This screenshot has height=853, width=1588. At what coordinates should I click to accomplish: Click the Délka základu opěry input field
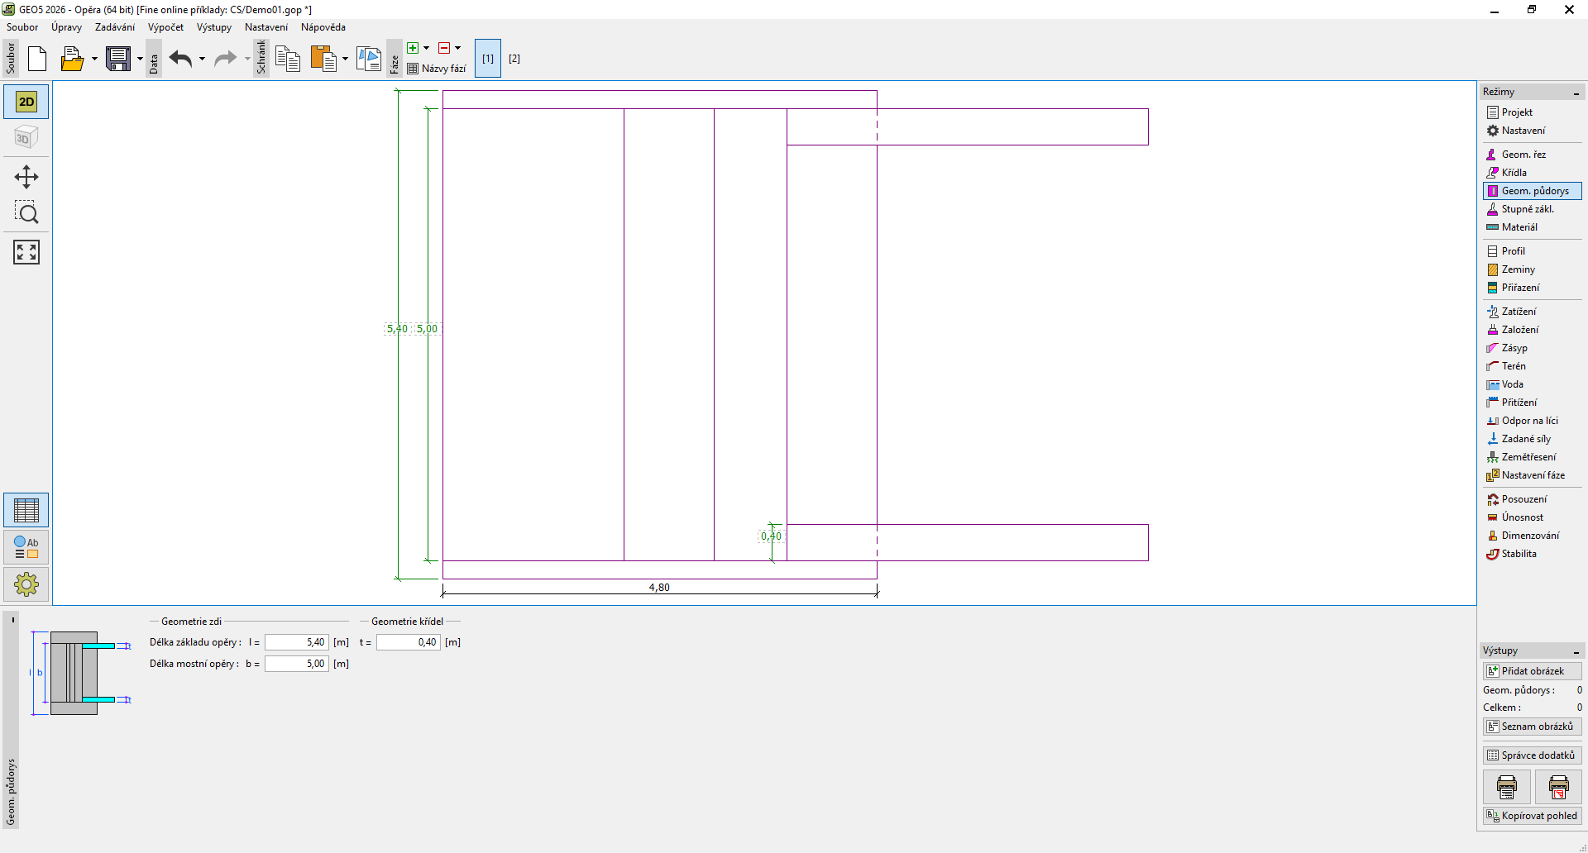(x=296, y=642)
